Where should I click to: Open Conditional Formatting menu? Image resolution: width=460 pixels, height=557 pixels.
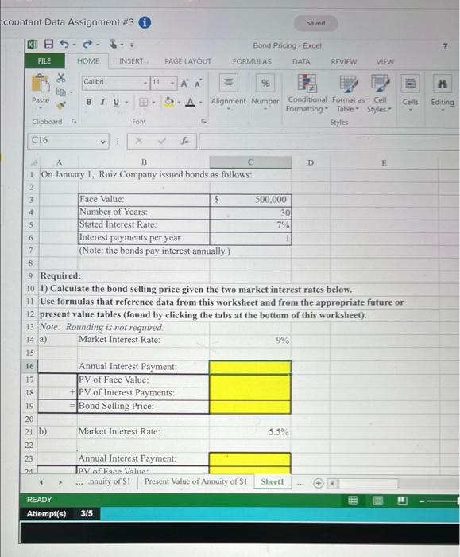307,93
